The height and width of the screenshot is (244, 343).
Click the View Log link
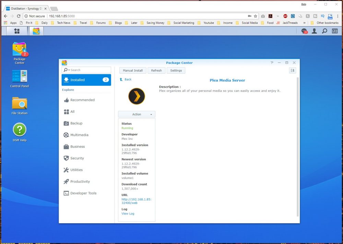[x=128, y=213]
